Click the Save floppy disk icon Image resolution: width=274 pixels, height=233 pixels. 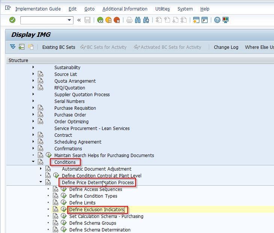tap(87, 20)
